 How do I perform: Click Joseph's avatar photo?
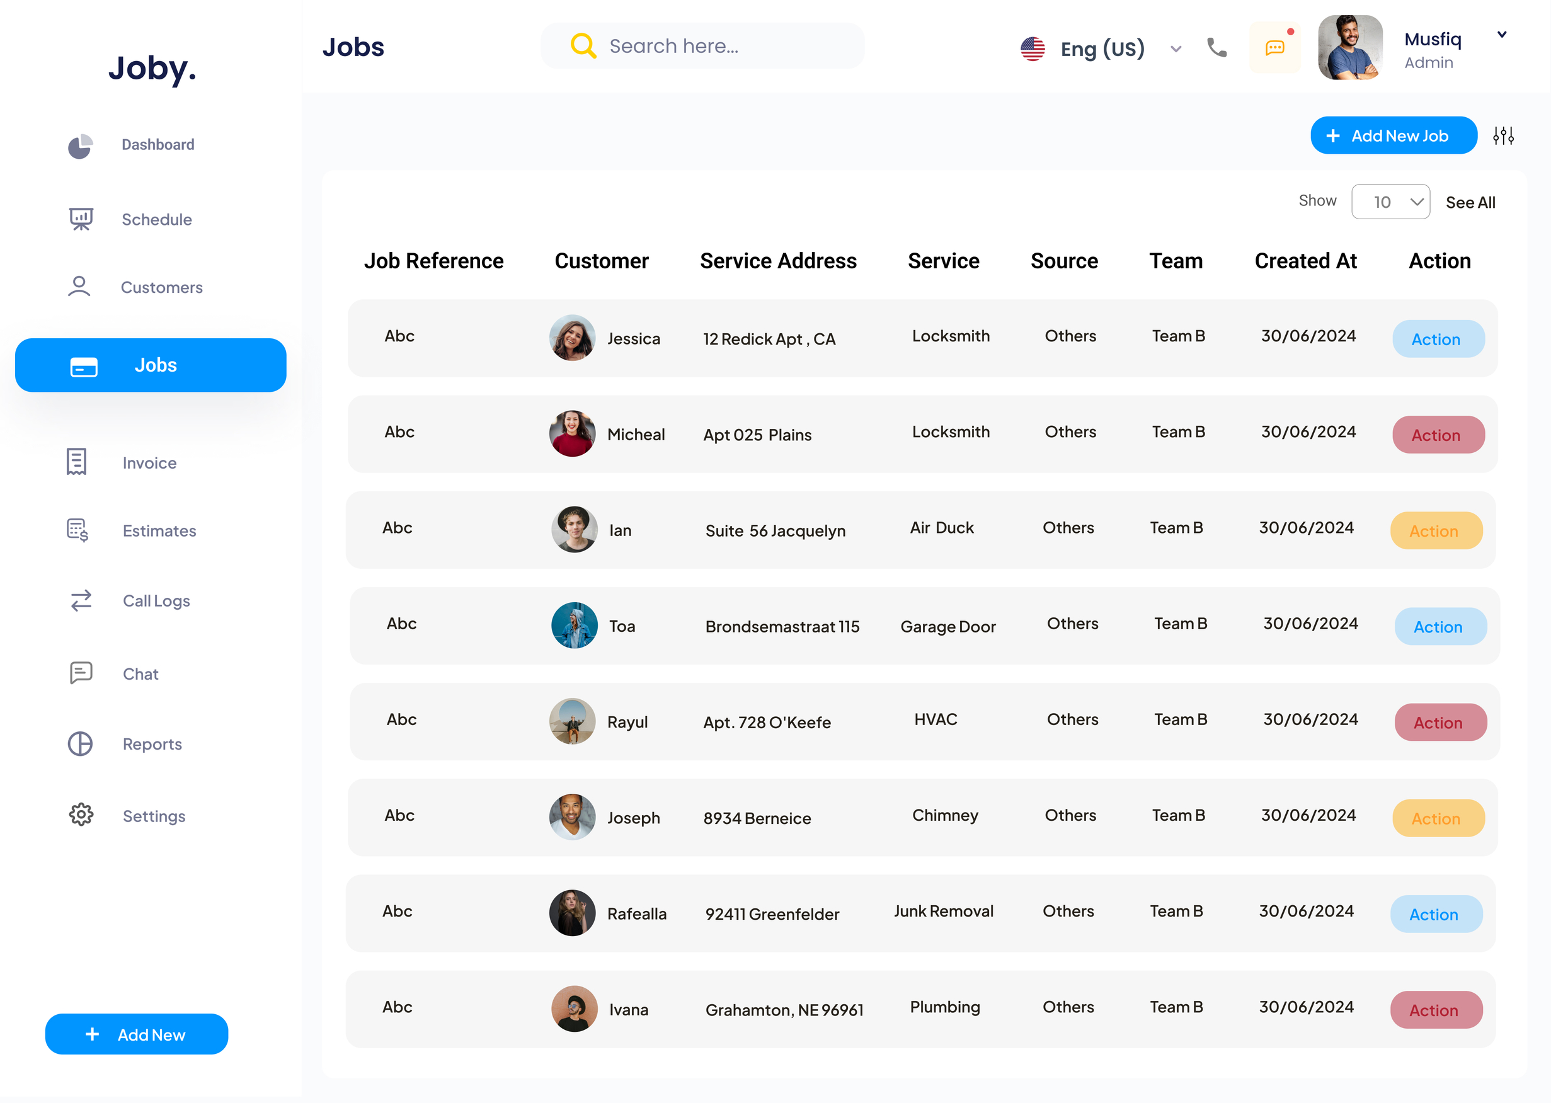[573, 817]
